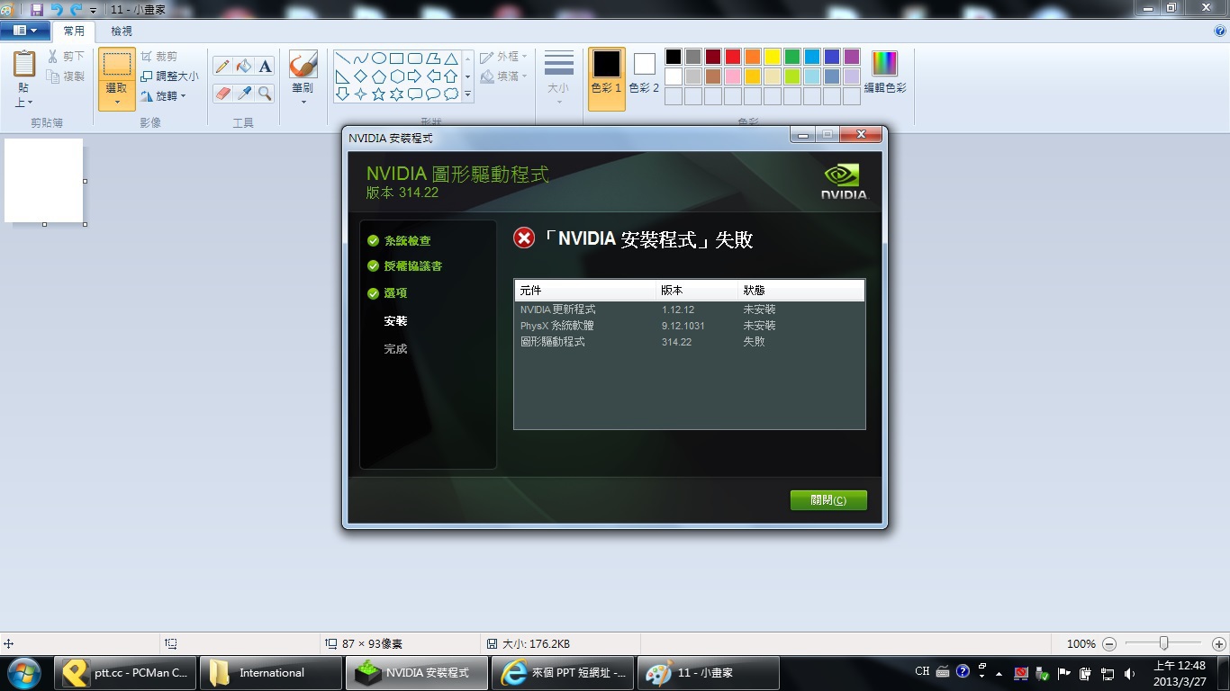Screen dimensions: 1230x691
Task: Click the Cut (剪下) scissors button
Action: [x=67, y=57]
